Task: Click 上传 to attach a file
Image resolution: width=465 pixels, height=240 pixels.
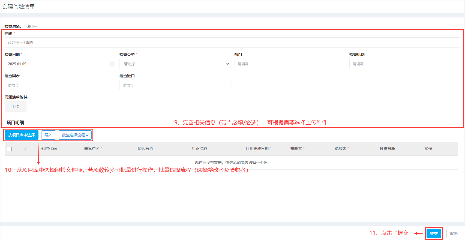Action: [x=16, y=106]
